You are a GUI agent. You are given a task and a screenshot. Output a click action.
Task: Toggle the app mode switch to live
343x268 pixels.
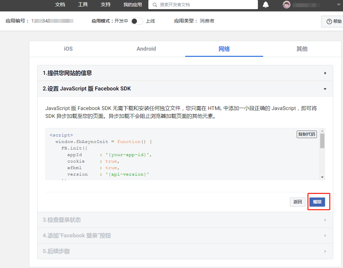coord(137,21)
